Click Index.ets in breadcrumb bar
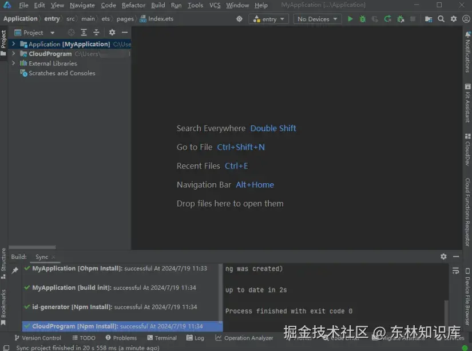 pyautogui.click(x=157, y=19)
